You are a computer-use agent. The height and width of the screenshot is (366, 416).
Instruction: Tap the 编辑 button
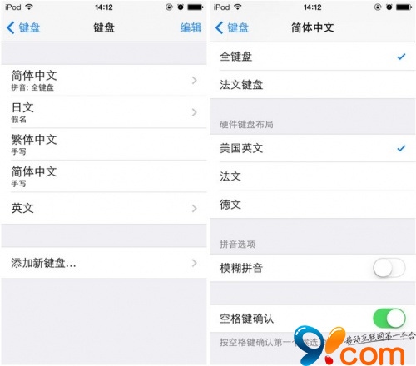pos(191,27)
